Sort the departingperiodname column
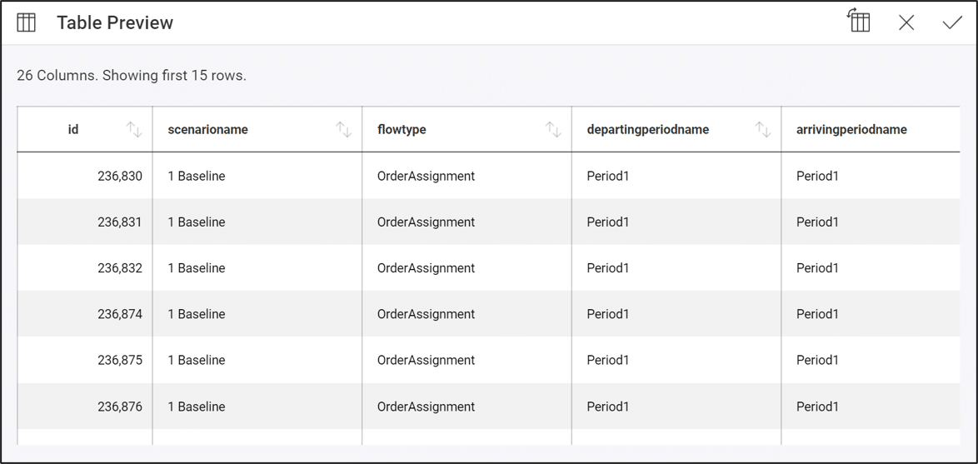Image resolution: width=978 pixels, height=464 pixels. 762,129
